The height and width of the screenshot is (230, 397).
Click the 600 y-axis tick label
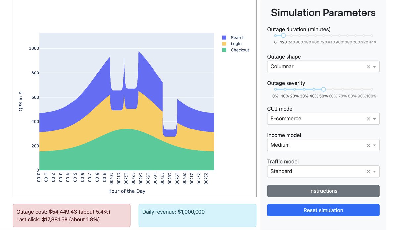(x=35, y=97)
